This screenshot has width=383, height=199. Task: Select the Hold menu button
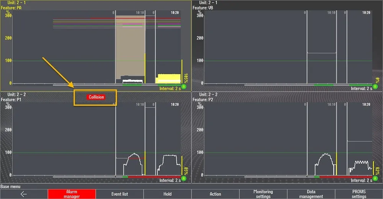pyautogui.click(x=167, y=194)
